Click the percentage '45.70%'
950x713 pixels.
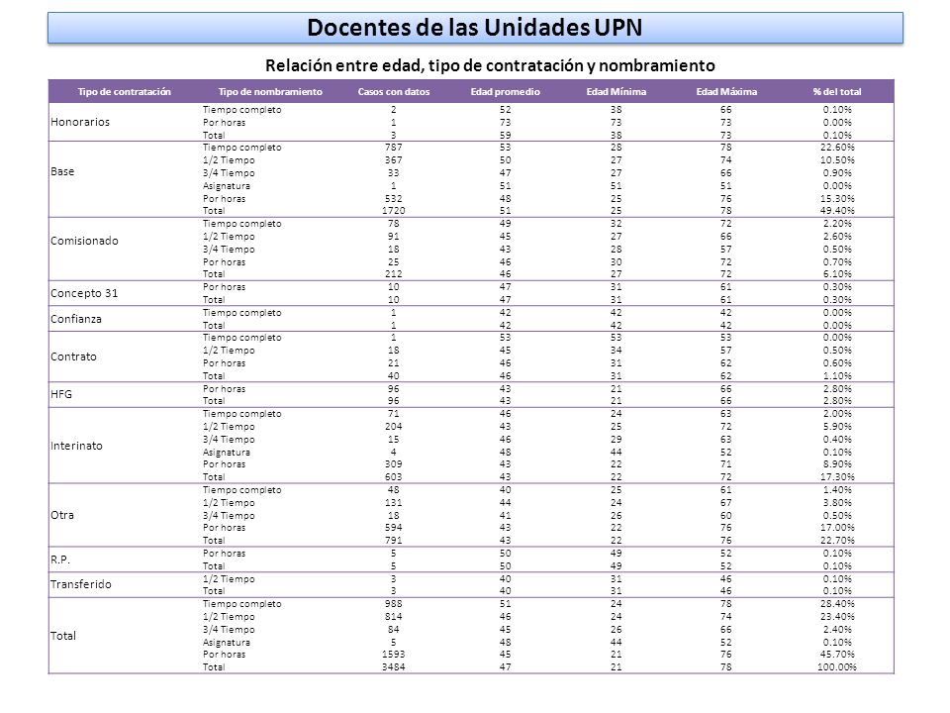837,655
